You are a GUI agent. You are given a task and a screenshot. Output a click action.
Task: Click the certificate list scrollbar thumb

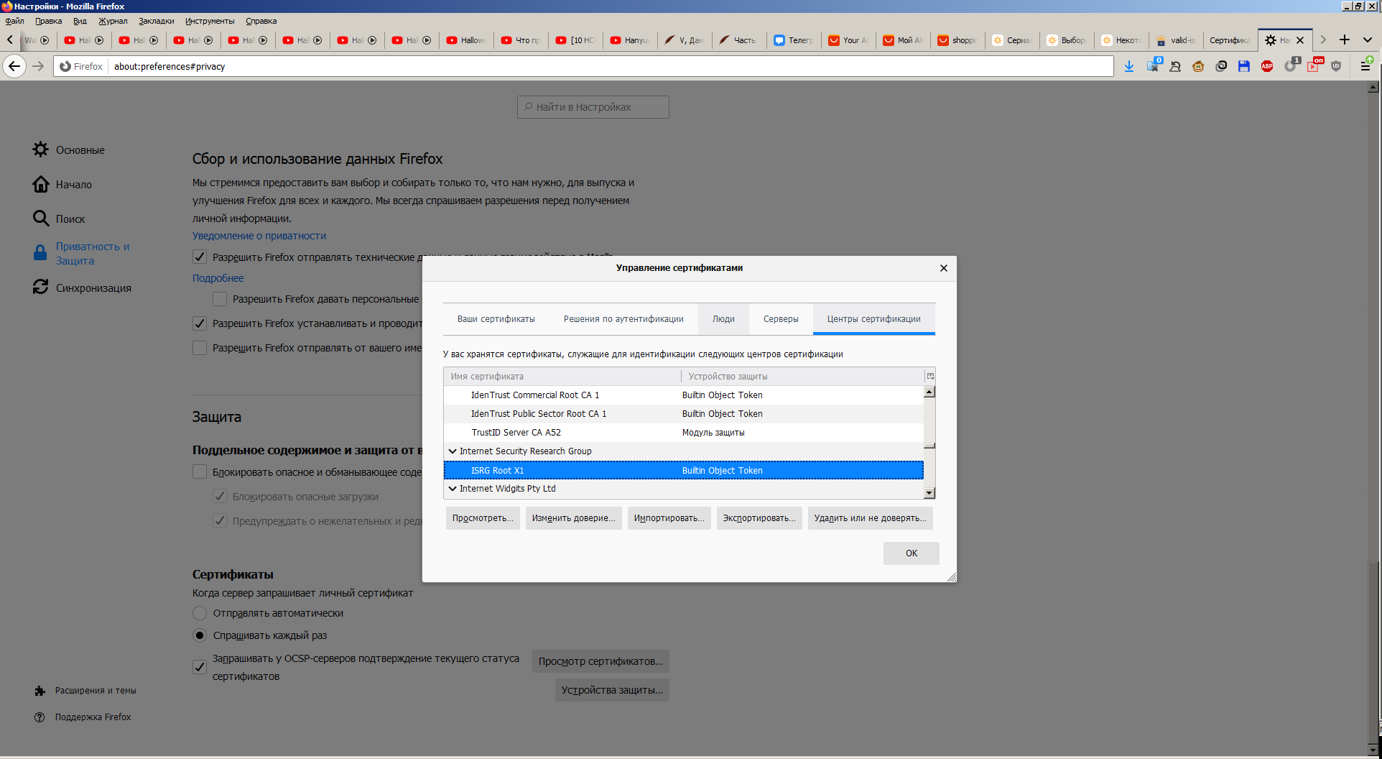coord(929,445)
